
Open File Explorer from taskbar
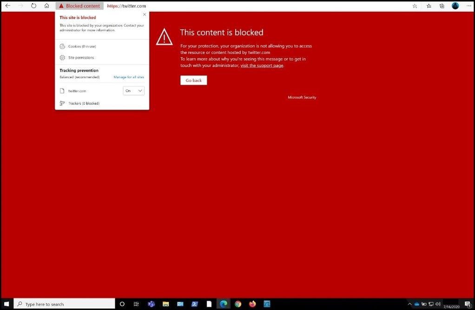[166, 303]
